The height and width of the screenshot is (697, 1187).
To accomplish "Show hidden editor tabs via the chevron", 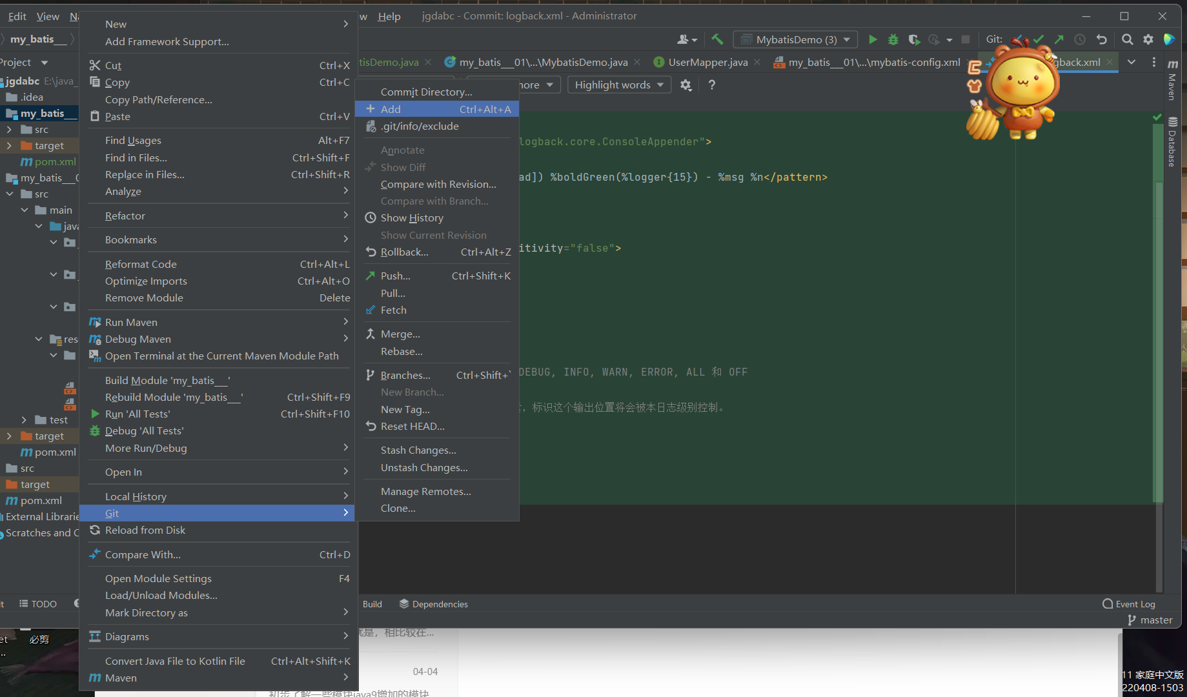I will point(1131,62).
